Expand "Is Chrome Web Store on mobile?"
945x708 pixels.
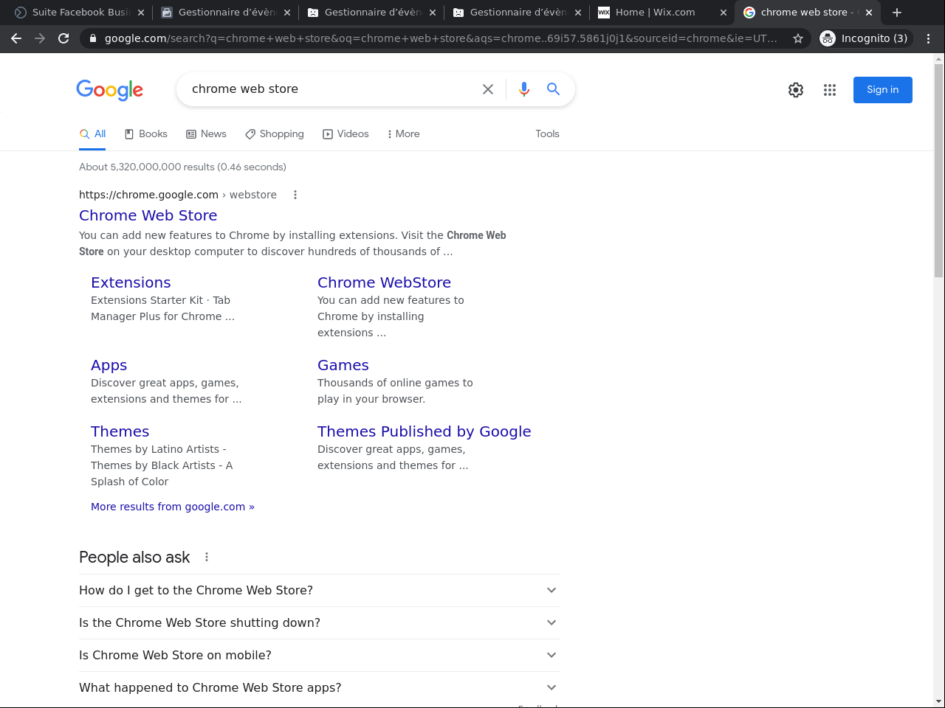pos(551,655)
